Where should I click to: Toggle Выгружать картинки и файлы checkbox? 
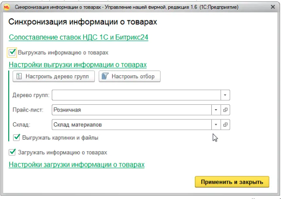16,138
